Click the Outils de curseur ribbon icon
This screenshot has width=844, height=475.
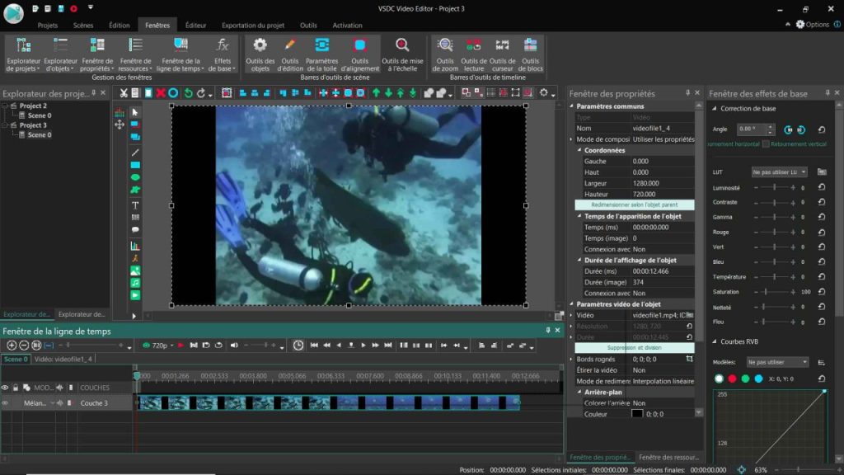[x=502, y=45]
